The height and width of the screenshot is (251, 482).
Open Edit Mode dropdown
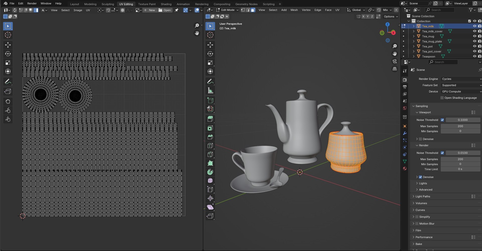tap(227, 10)
